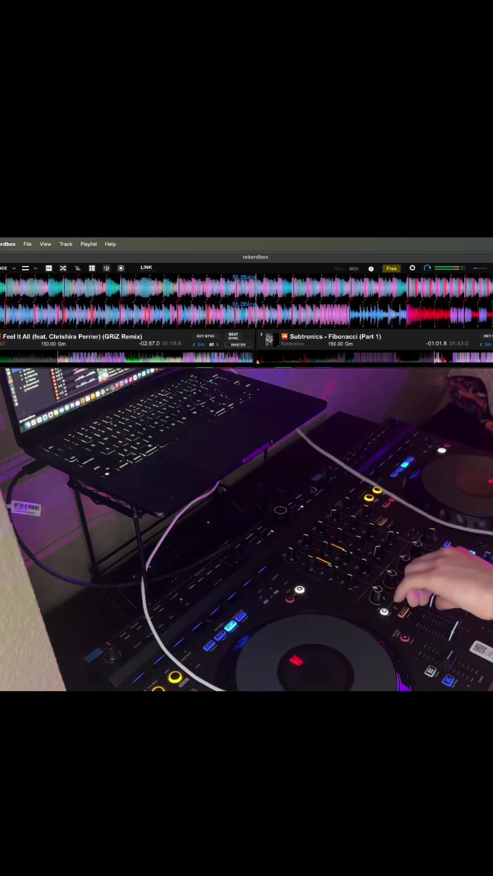Screen dimensions: 493x876
Task: Click the shuffle automix icon
Action: [63, 268]
